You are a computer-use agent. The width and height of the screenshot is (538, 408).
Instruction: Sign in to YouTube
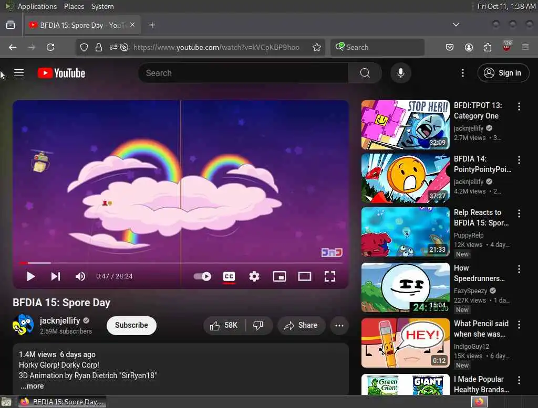(x=503, y=73)
